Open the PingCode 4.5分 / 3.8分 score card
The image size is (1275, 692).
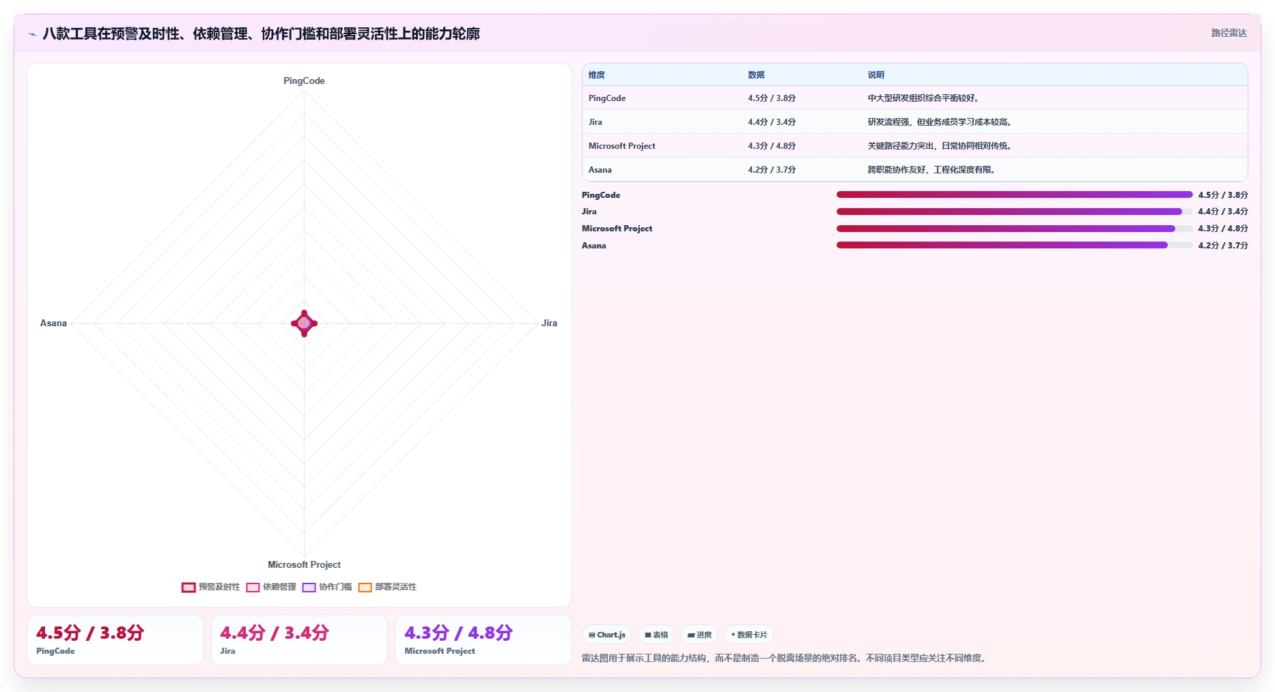[115, 639]
